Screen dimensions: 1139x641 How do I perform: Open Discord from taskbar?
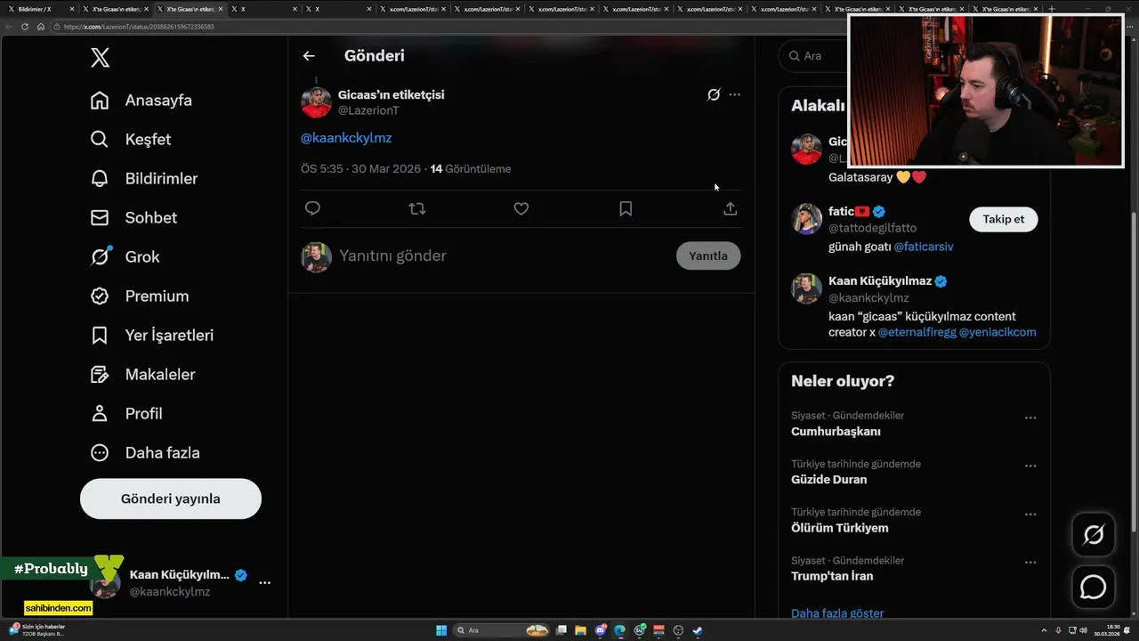click(600, 630)
